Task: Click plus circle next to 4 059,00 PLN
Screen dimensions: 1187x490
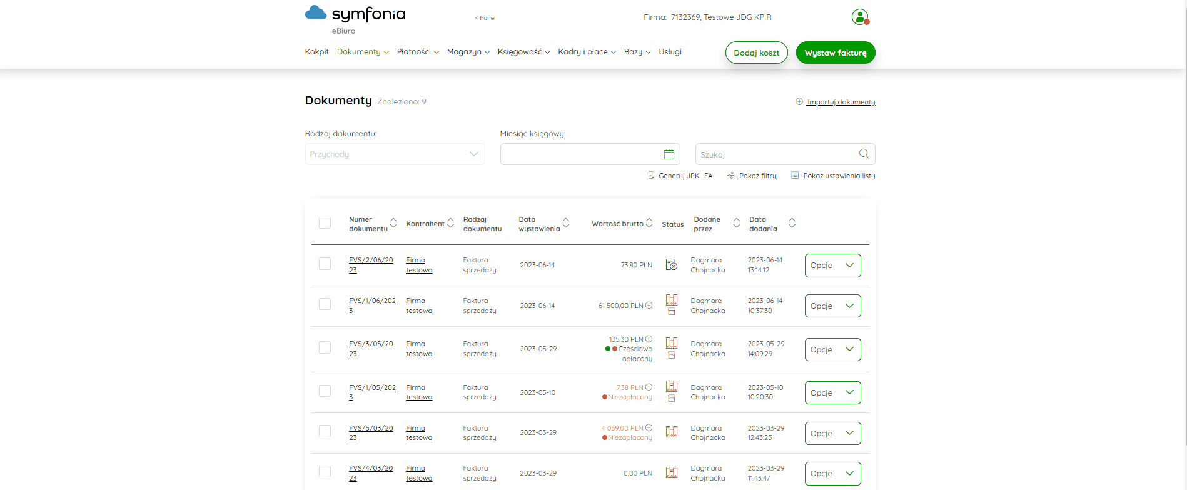Action: point(649,428)
